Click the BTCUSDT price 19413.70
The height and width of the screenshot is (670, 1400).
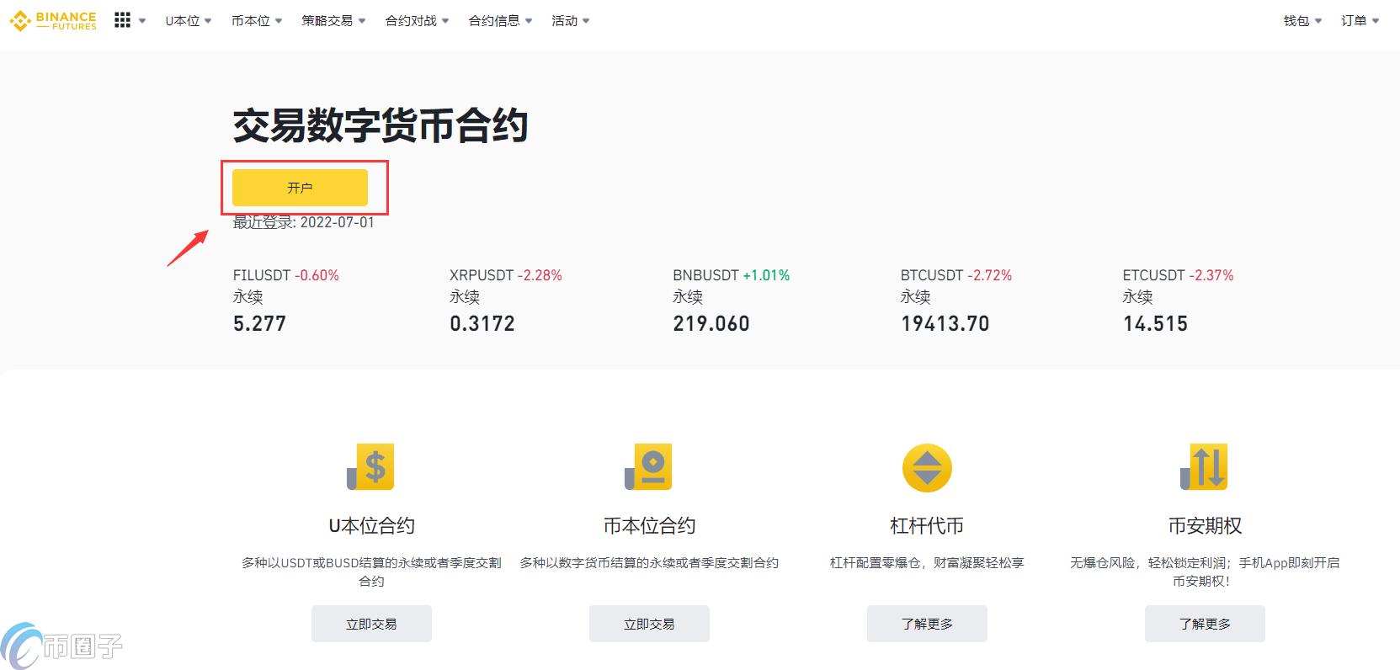[x=945, y=324]
